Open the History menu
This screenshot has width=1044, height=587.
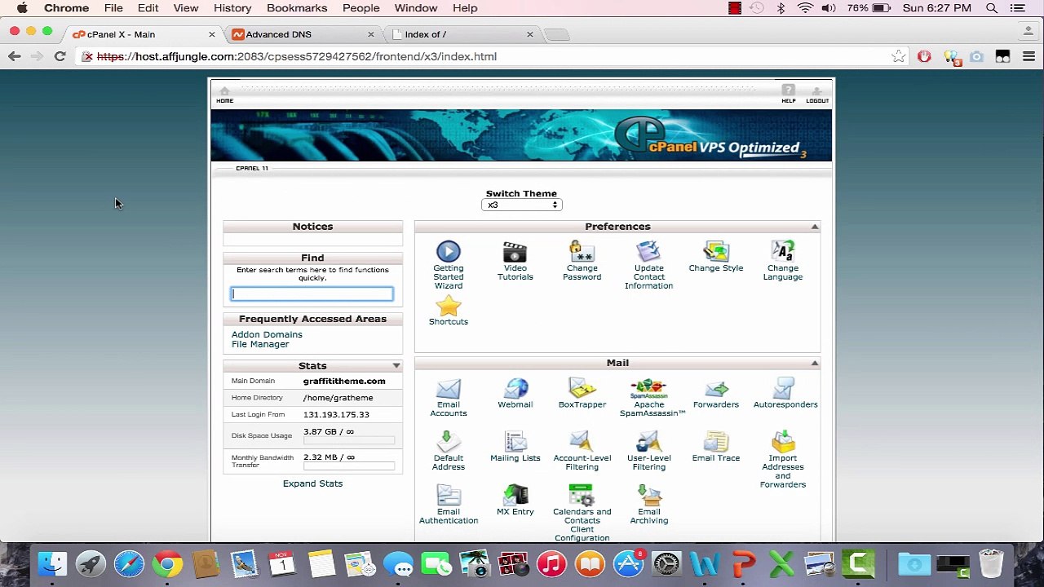pyautogui.click(x=232, y=8)
